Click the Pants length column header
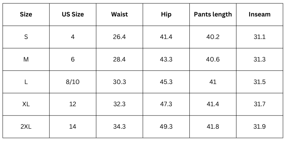The width and height of the screenshot is (287, 143). (x=213, y=15)
